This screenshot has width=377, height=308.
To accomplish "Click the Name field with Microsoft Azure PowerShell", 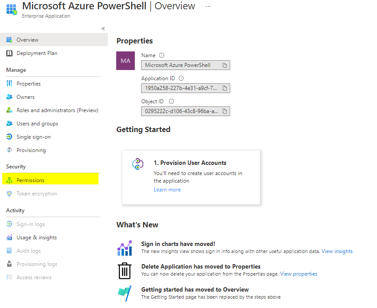I will [185, 65].
